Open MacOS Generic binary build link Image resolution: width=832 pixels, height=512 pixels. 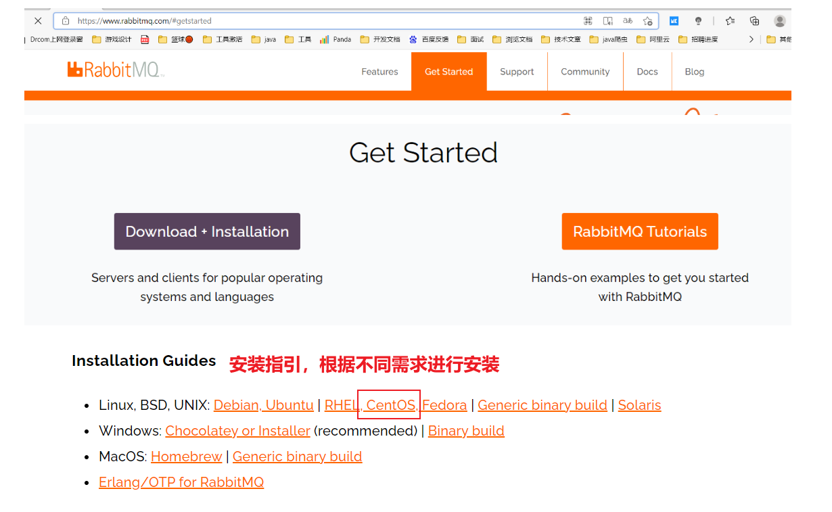click(x=297, y=457)
